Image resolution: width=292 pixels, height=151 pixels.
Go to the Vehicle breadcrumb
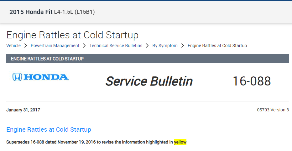click(13, 46)
